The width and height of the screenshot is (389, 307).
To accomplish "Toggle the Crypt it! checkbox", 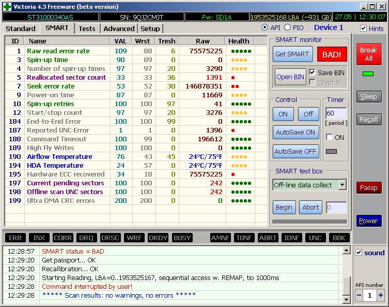I will pyautogui.click(x=312, y=82).
